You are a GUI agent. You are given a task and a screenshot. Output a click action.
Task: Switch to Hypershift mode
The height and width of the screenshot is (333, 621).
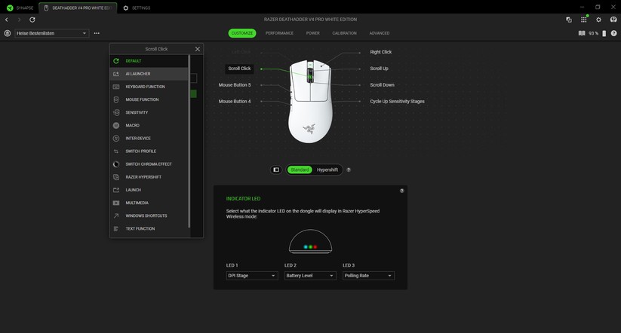(327, 170)
